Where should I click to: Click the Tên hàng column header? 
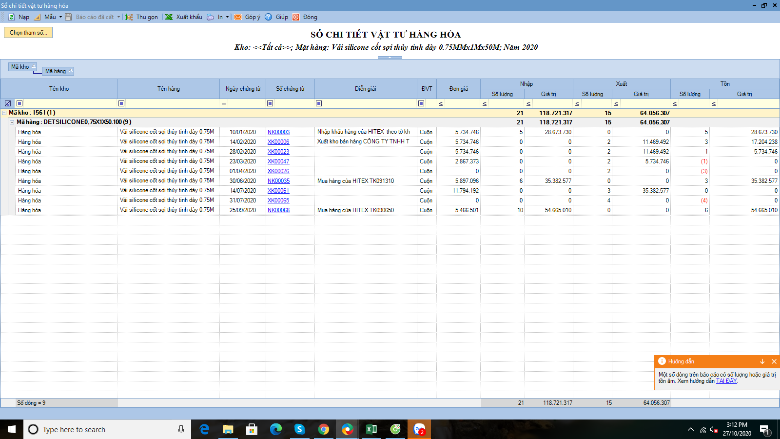tap(169, 89)
